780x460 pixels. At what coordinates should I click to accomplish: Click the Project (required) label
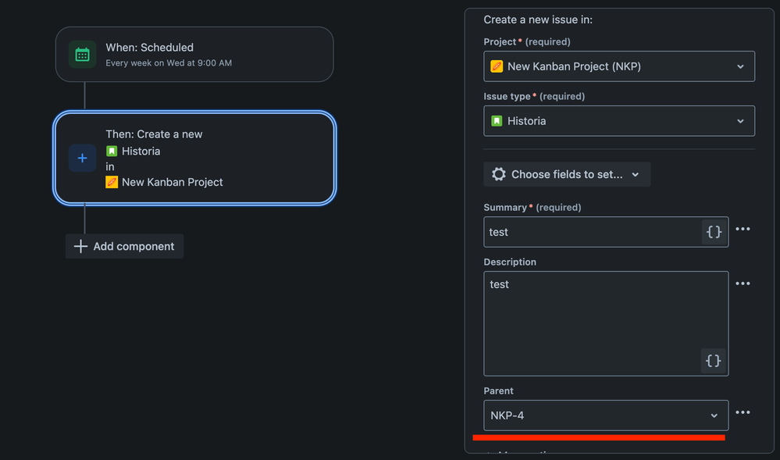pos(527,42)
